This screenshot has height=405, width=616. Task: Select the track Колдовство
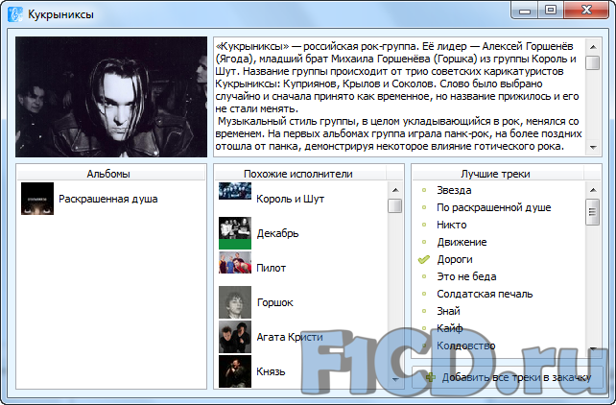(x=466, y=345)
